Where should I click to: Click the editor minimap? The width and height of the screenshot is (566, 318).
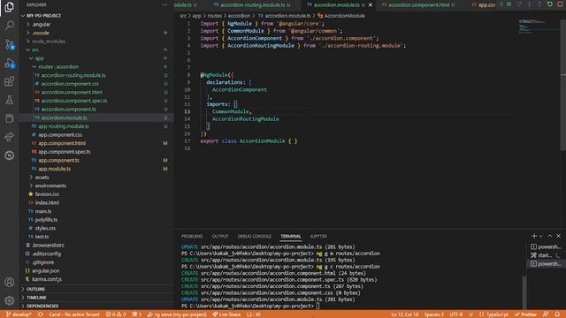(x=538, y=27)
